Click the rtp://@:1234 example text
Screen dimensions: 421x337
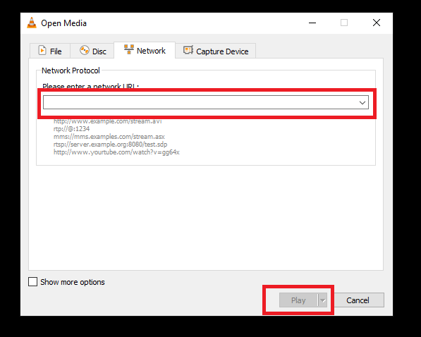click(x=71, y=129)
